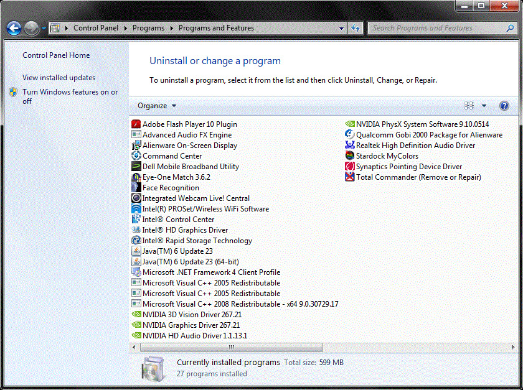Select Face Recognition name
Viewport: 523px width, 390px height.
(171, 188)
